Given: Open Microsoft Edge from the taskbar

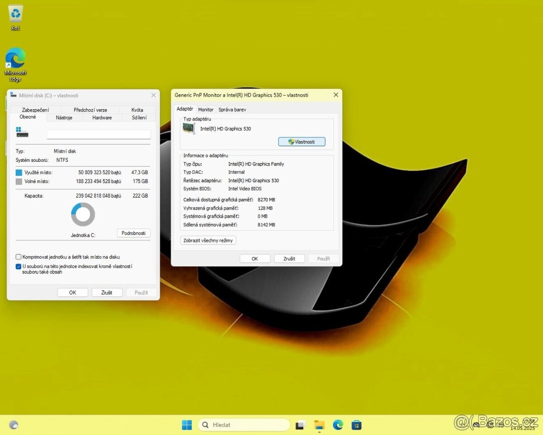Looking at the screenshot, I should click(338, 425).
